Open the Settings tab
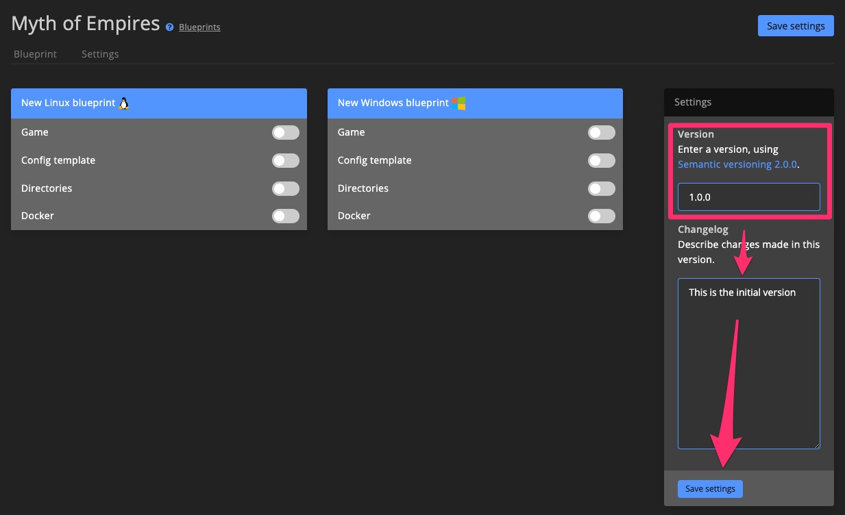This screenshot has width=845, height=515. [x=100, y=53]
